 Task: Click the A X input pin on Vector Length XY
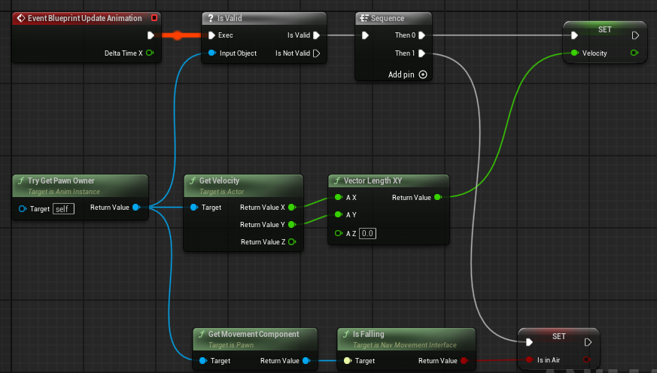coord(339,197)
